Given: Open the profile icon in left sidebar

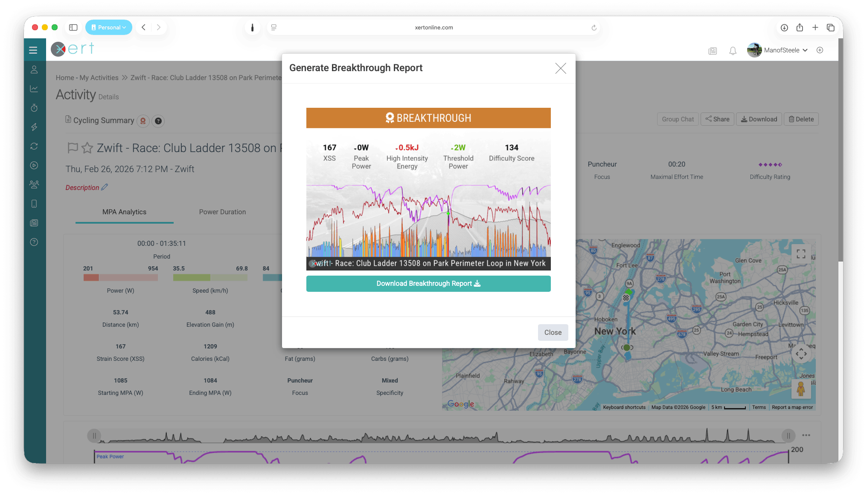Looking at the screenshot, I should (34, 69).
